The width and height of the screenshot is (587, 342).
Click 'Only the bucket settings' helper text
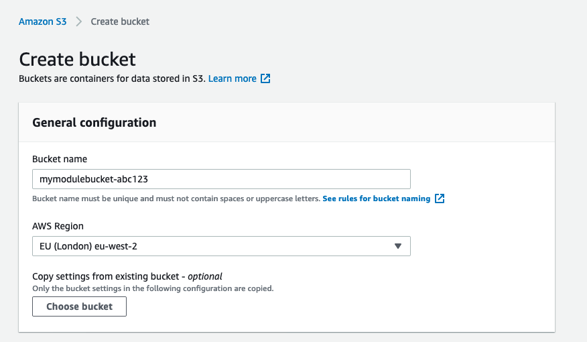click(153, 288)
